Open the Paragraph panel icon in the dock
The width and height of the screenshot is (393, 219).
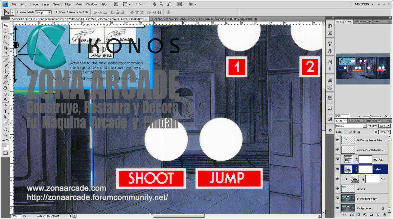tap(330, 69)
